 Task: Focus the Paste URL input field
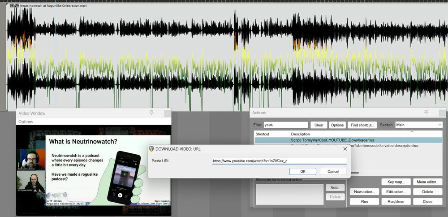tap(279, 161)
